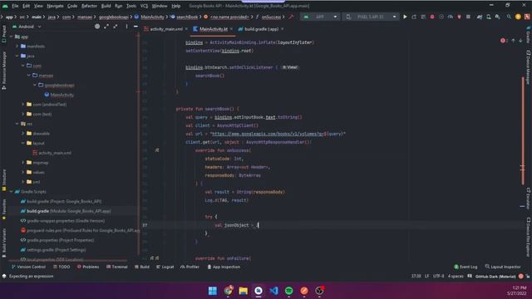Run the app with green play button
Viewport: 532px width, 299px height.
click(405, 17)
